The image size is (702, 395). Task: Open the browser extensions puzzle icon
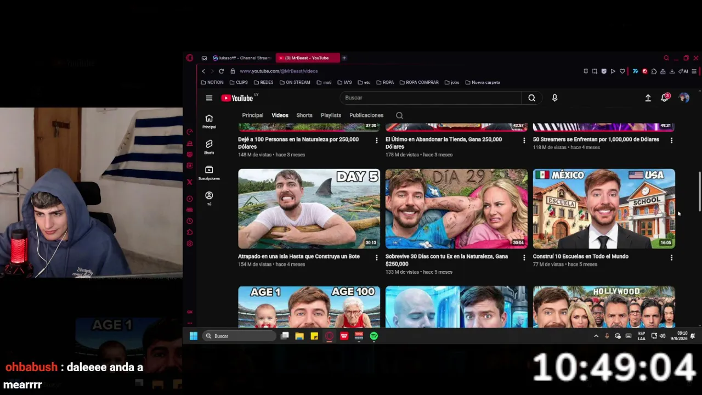click(x=654, y=71)
